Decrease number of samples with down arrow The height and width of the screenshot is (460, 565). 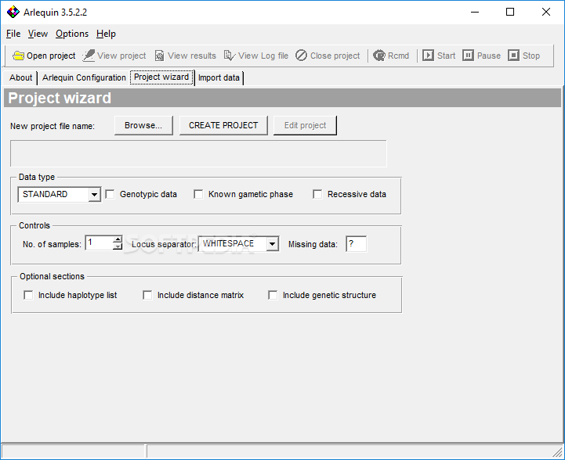pyautogui.click(x=118, y=246)
